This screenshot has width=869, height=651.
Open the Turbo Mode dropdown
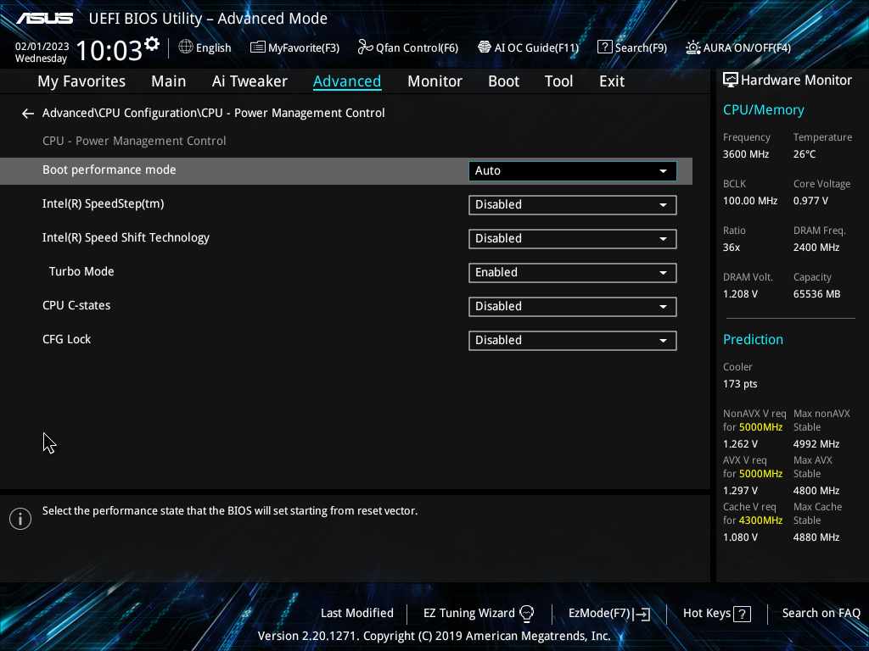tap(573, 272)
